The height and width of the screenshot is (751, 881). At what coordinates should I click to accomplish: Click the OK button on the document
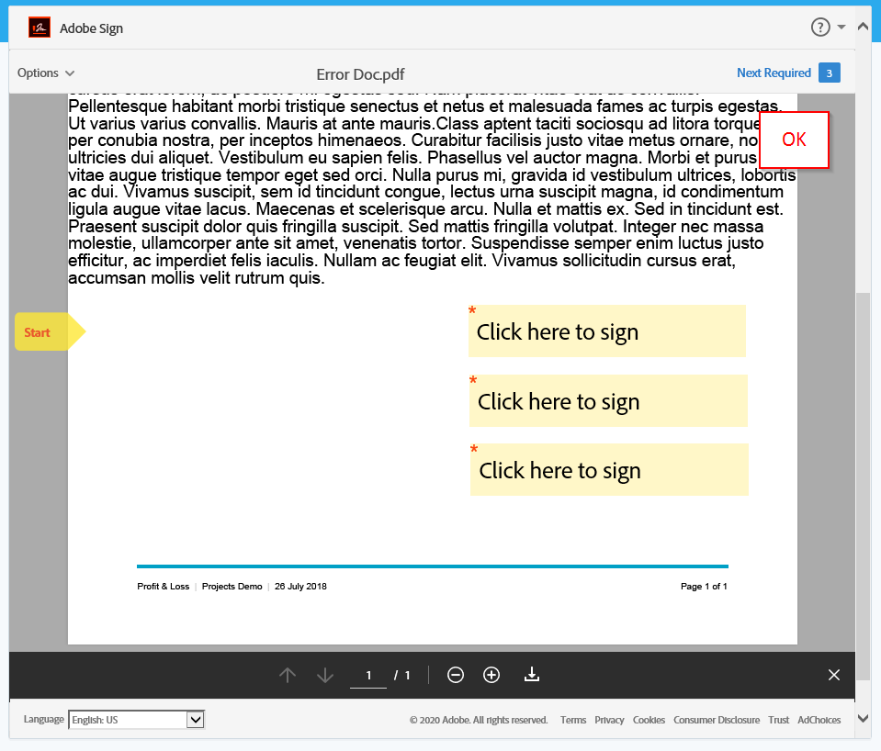794,140
